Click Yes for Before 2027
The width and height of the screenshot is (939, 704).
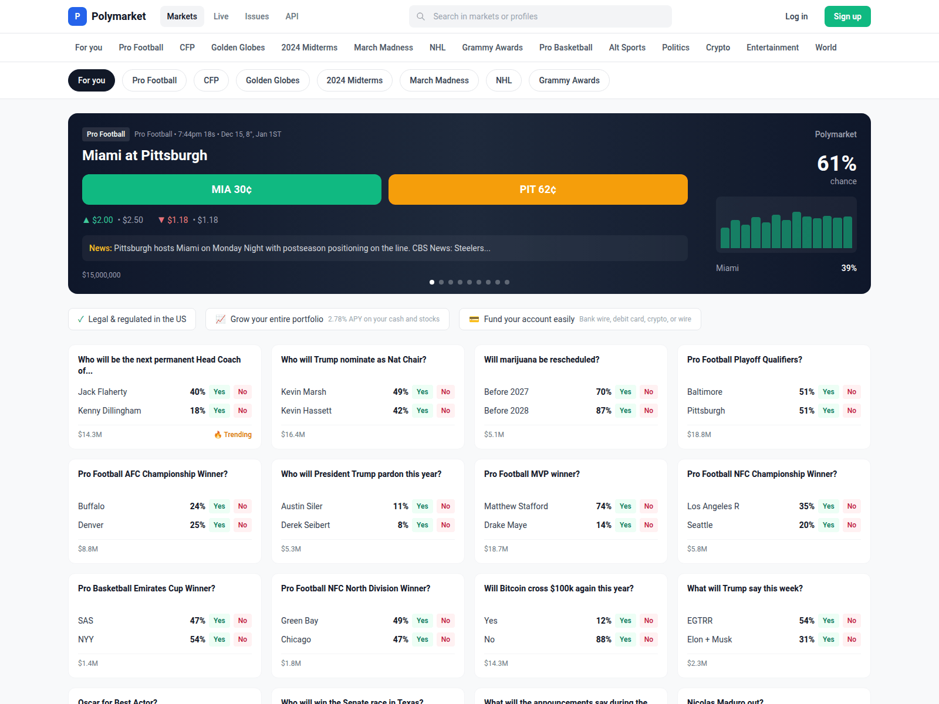626,392
